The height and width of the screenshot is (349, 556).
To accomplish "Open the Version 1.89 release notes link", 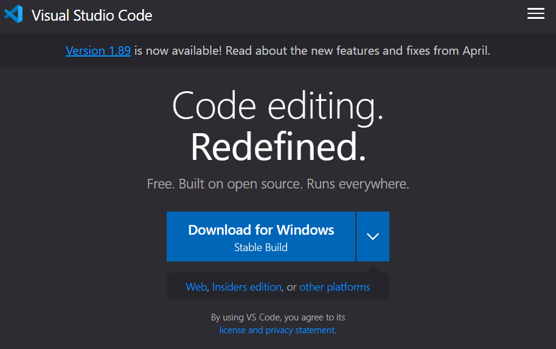I will [x=98, y=50].
